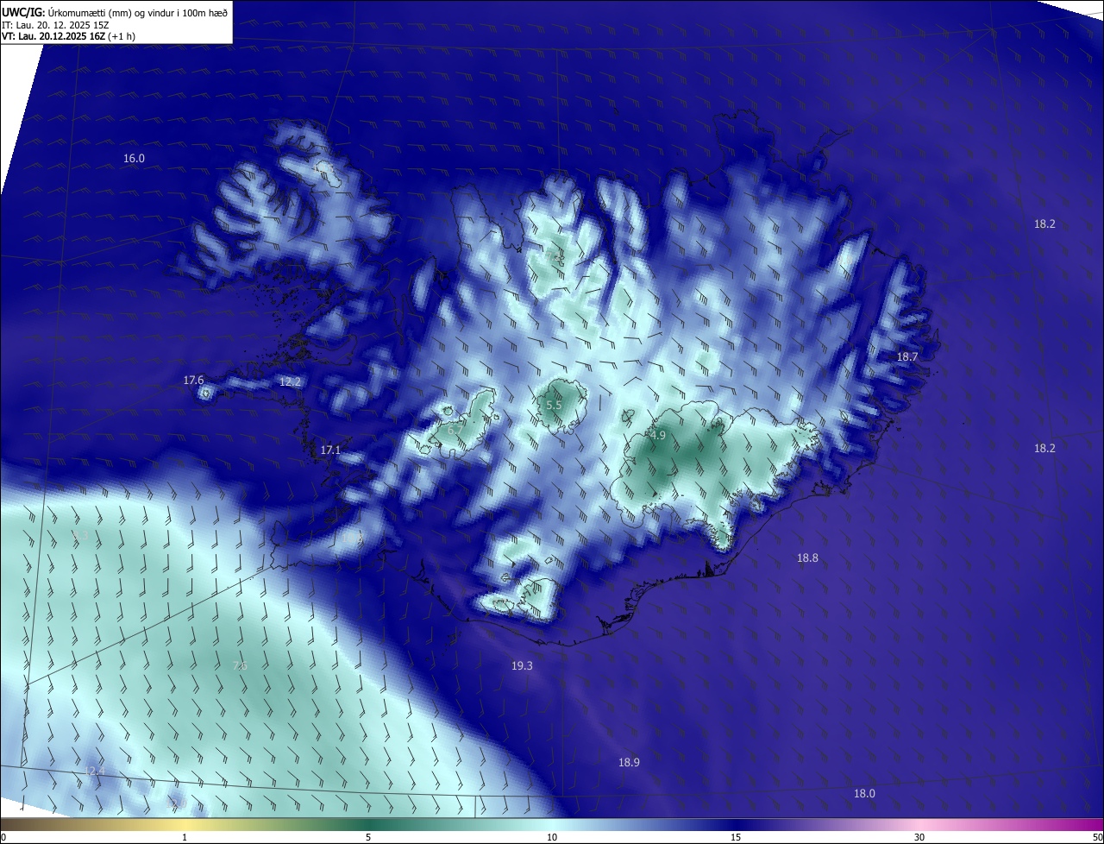Click the colorbar tick label 1
The image size is (1104, 844).
185,837
